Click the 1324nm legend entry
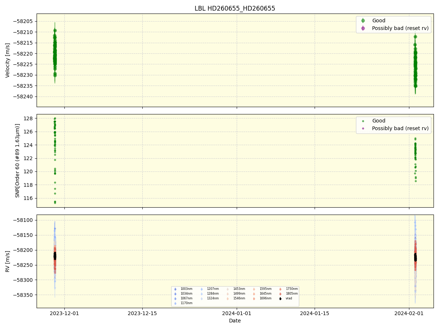 click(213, 298)
